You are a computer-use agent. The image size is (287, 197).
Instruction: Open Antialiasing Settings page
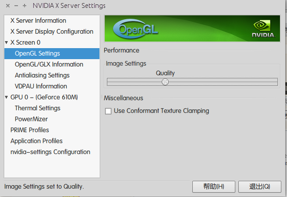(42, 76)
